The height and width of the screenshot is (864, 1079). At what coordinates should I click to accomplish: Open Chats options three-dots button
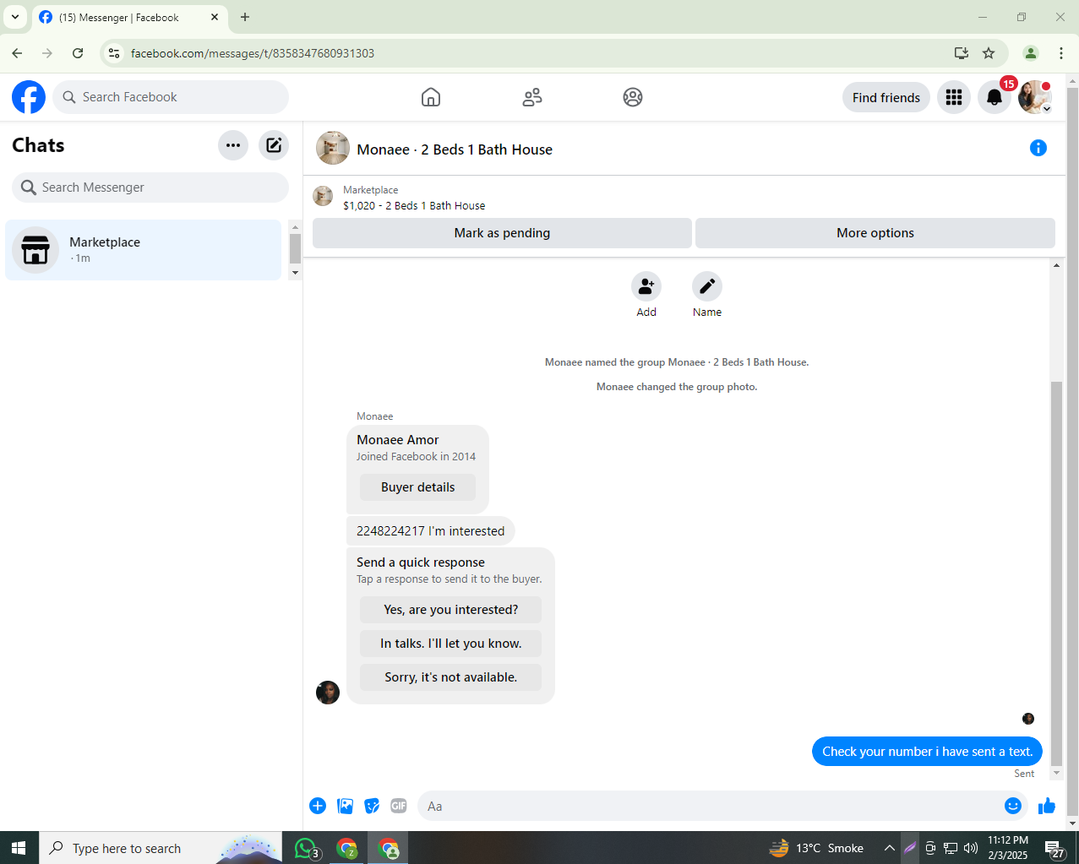tap(233, 145)
